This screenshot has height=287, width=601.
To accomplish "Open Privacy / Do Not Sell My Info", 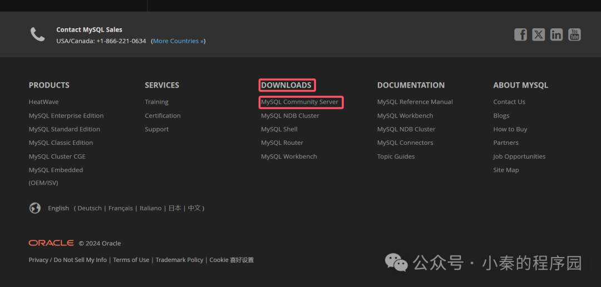I will 67,260.
